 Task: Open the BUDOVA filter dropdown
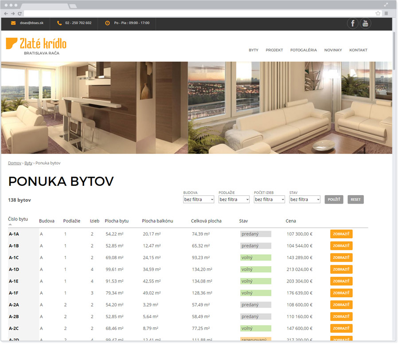198,200
